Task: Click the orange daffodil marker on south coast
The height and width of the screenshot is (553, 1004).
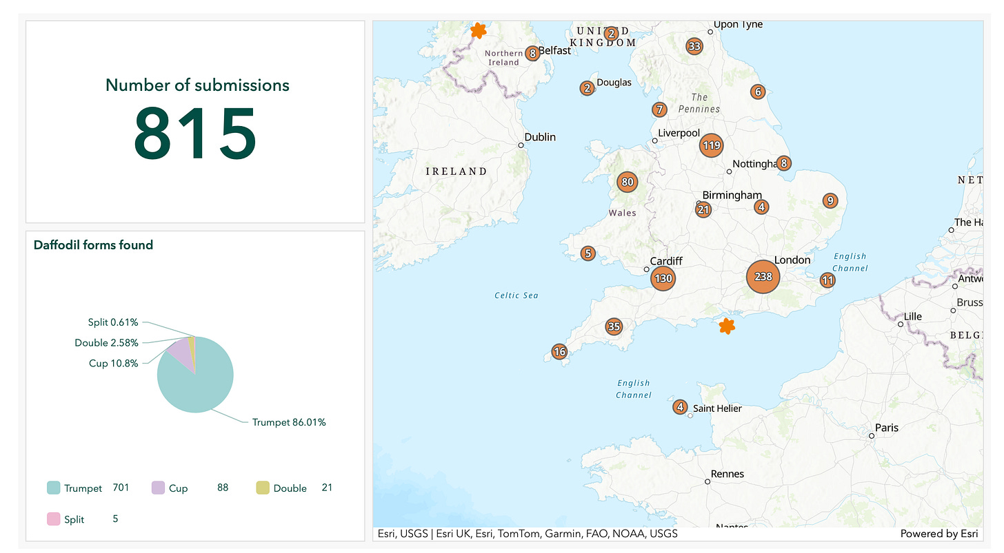Action: tap(726, 326)
